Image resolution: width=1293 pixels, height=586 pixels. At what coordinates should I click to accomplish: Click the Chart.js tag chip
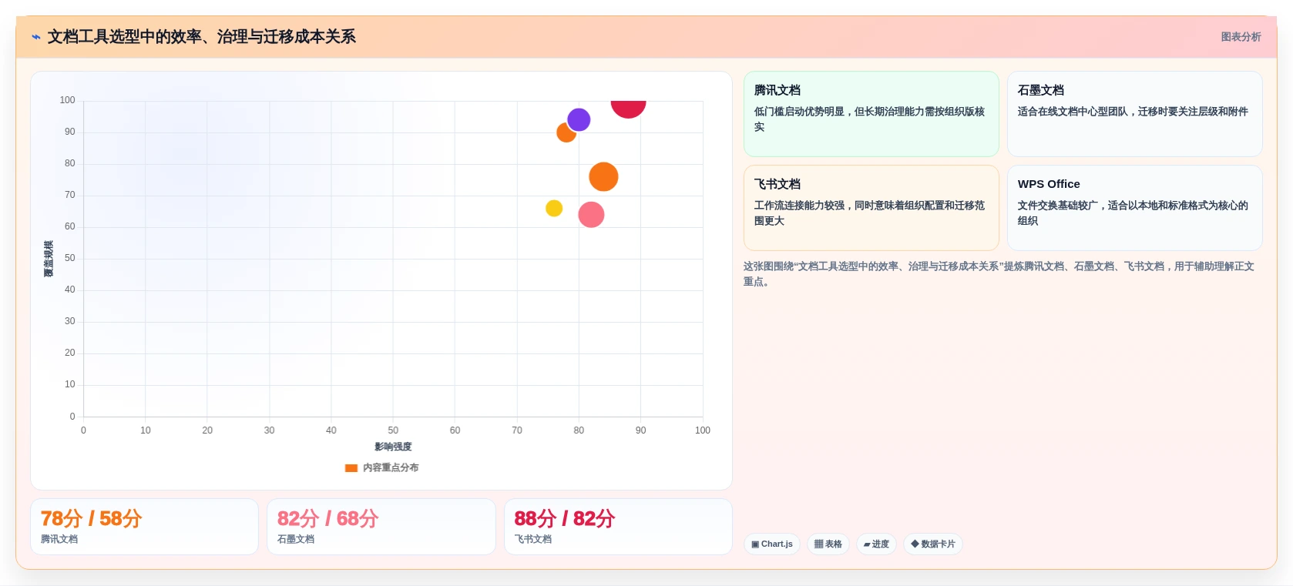[x=772, y=544]
